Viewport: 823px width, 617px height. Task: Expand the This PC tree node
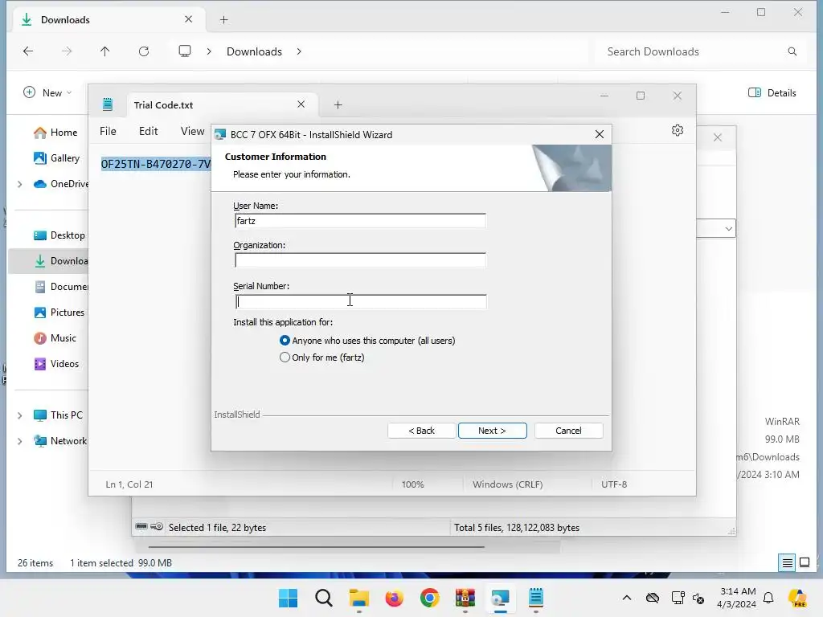20,415
